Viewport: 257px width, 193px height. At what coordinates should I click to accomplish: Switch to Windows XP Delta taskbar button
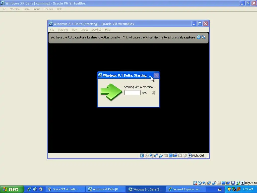point(106,189)
